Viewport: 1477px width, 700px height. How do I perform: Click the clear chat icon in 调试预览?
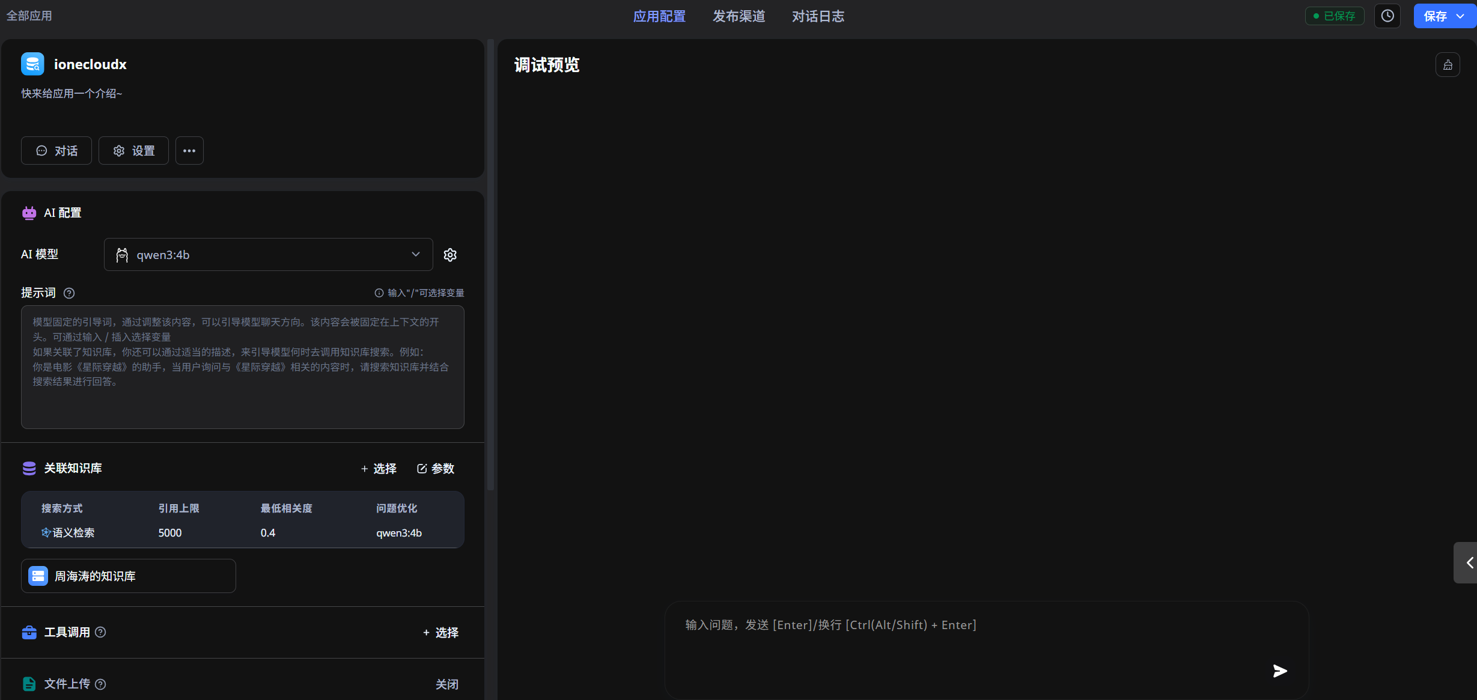[x=1448, y=64]
